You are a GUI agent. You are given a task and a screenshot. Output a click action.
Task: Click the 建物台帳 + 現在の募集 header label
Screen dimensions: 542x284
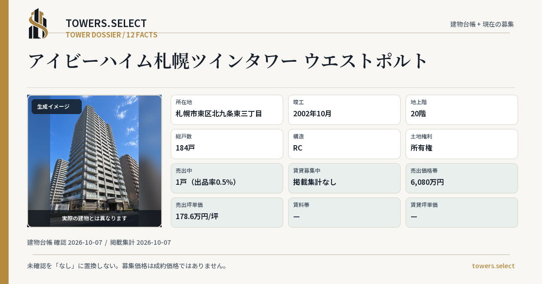[482, 24]
